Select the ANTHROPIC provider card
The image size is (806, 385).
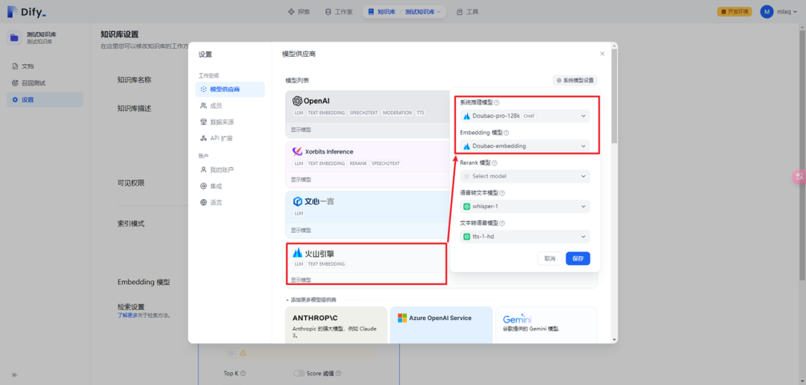click(x=336, y=325)
